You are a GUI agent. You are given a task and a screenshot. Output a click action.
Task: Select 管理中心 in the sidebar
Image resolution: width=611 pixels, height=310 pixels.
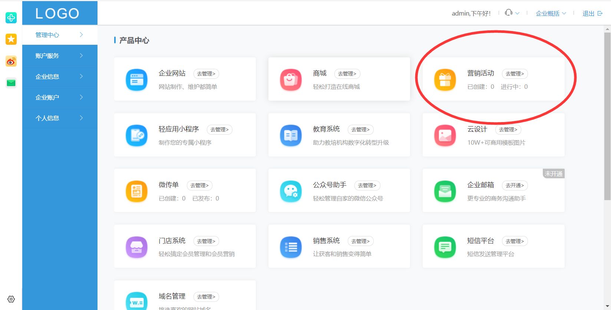pos(60,35)
